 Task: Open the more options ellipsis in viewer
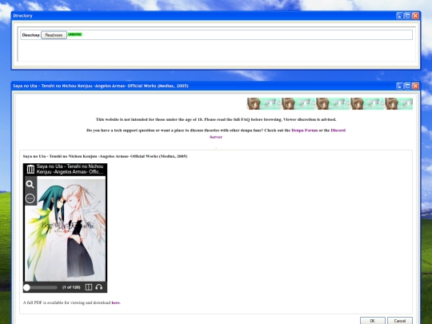[x=30, y=198]
